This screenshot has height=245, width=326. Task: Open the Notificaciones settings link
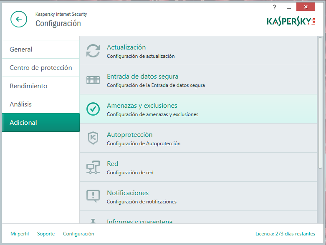128,193
